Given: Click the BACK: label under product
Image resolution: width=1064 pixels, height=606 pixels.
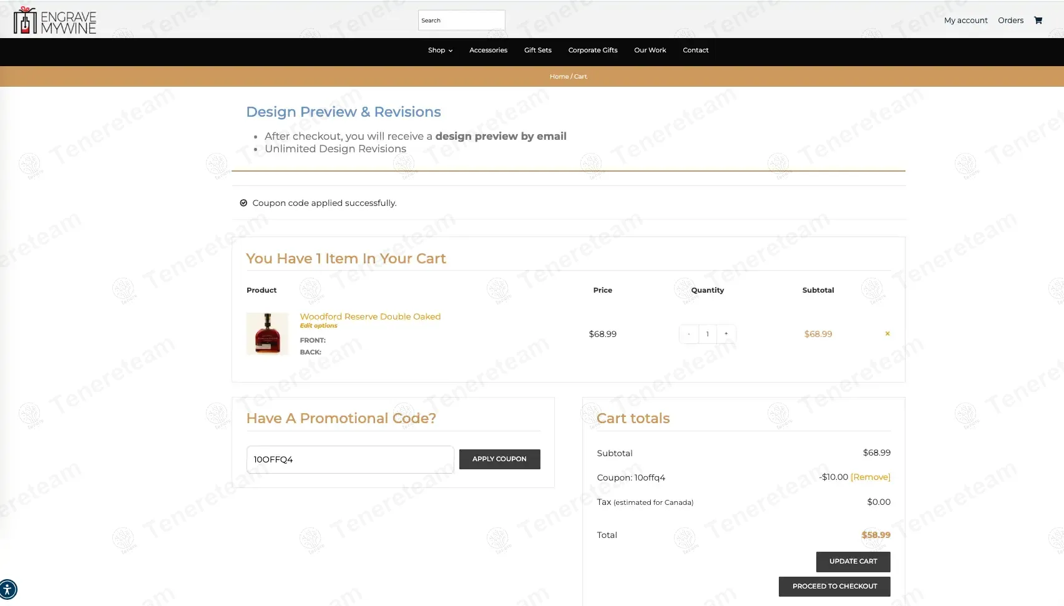Looking at the screenshot, I should point(310,352).
